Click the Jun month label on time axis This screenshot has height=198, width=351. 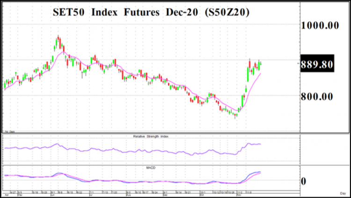click(53, 195)
